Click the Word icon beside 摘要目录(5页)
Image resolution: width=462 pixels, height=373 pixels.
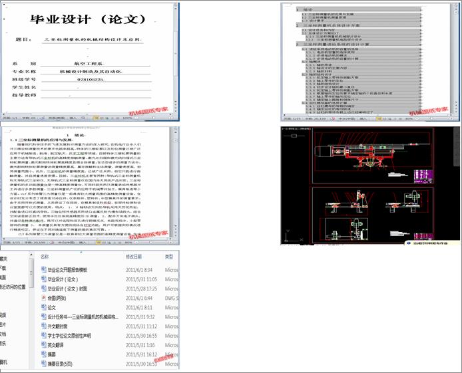[44, 364]
